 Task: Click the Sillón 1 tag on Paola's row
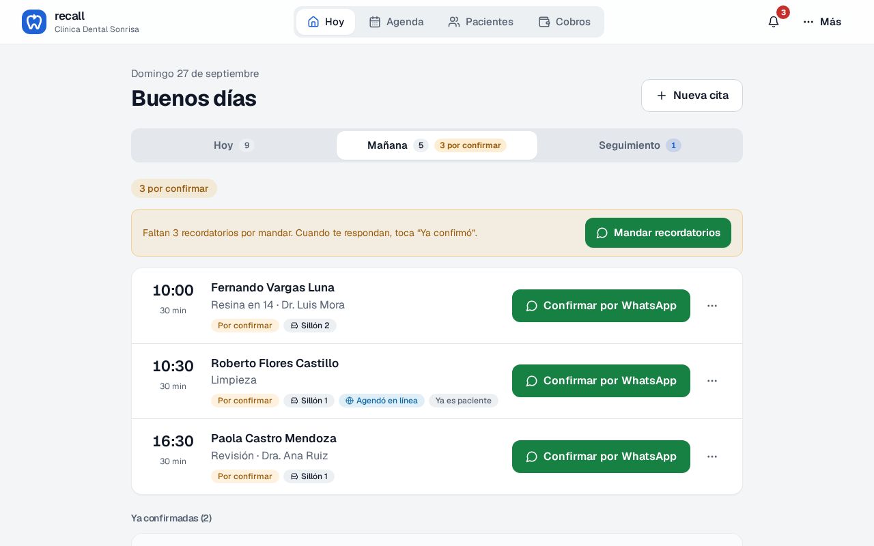click(x=309, y=476)
